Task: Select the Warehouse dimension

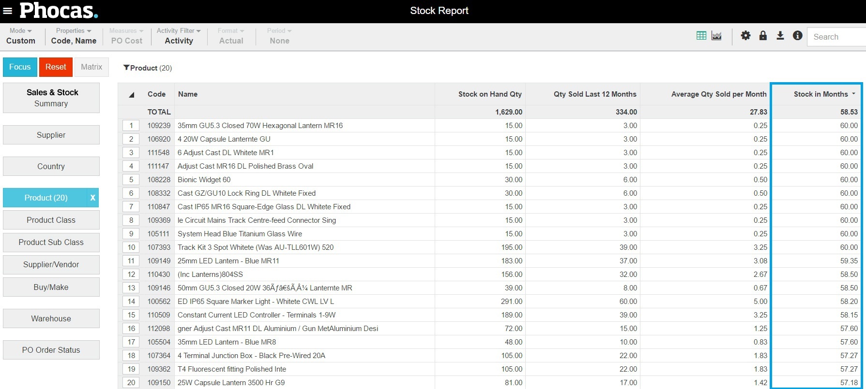Action: click(51, 318)
